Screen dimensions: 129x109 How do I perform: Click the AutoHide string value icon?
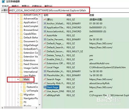click(x=45, y=35)
